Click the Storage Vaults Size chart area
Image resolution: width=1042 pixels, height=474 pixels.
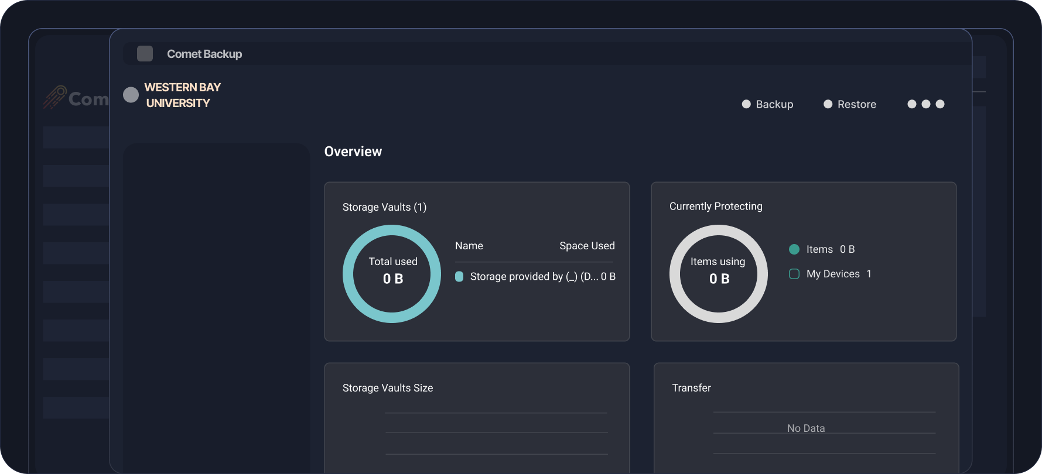point(496,433)
